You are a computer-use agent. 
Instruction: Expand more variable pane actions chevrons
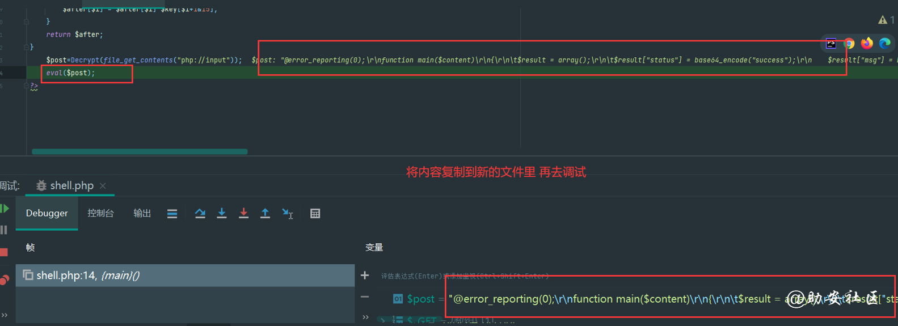click(365, 317)
